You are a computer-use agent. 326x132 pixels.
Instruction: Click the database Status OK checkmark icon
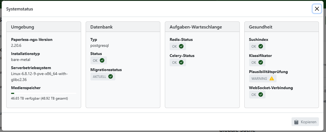point(102,60)
